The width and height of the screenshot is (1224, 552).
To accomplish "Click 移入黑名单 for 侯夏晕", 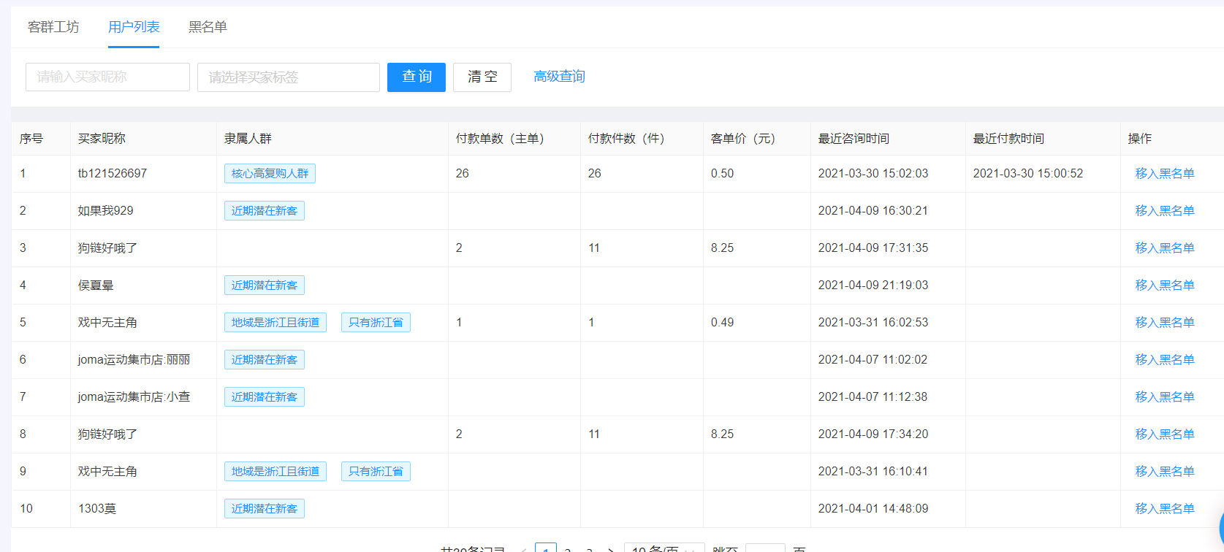I will click(1165, 285).
